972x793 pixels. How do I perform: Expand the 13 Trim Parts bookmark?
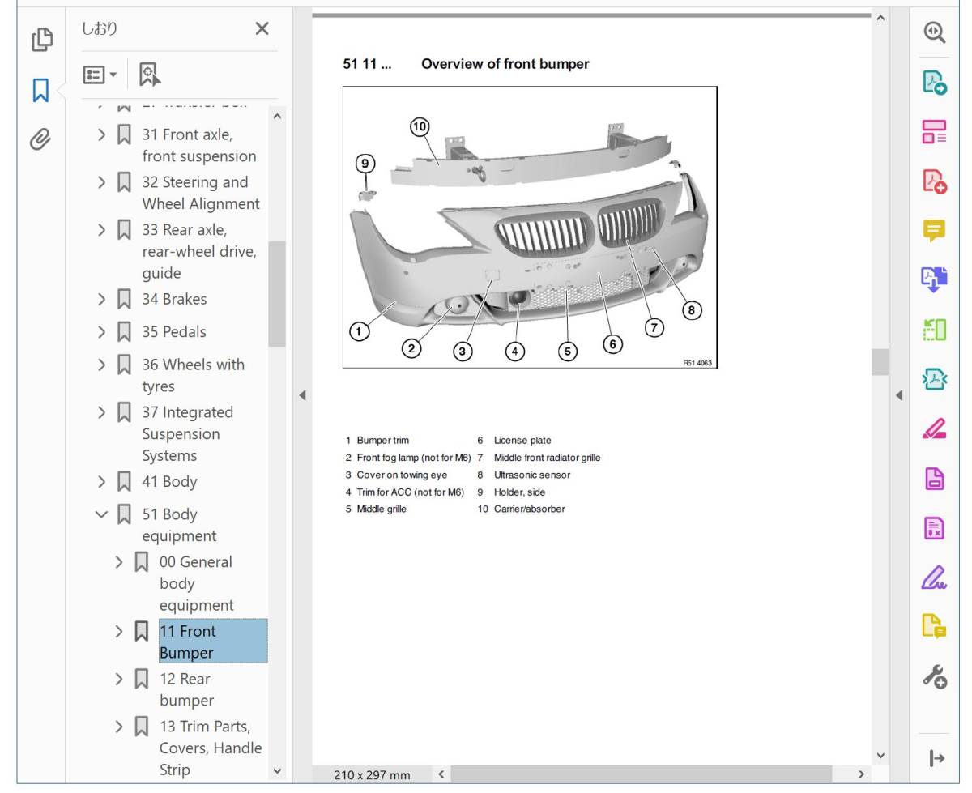point(119,726)
